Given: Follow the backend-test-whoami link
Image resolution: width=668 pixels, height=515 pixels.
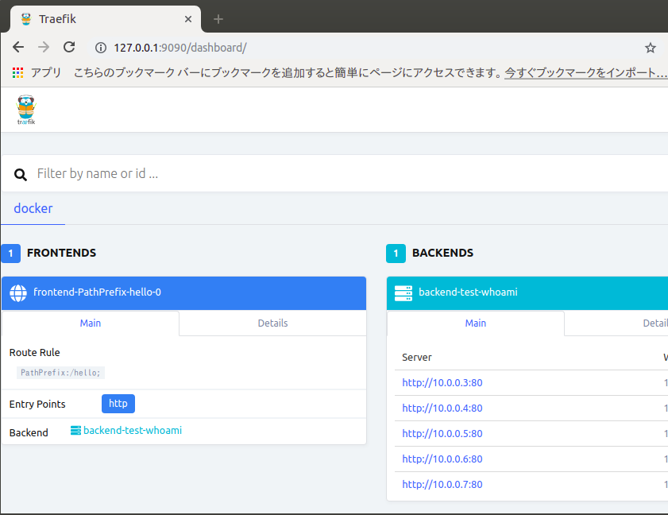Looking at the screenshot, I should pyautogui.click(x=133, y=431).
